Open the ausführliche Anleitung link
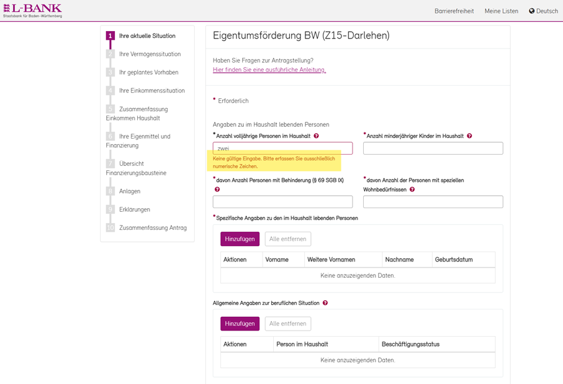Viewport: 563px width, 384px height. click(269, 70)
